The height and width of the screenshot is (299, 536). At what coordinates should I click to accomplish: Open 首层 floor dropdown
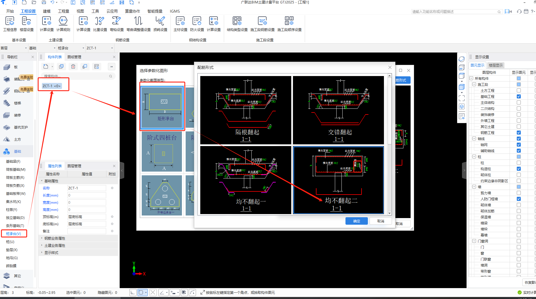(14, 48)
